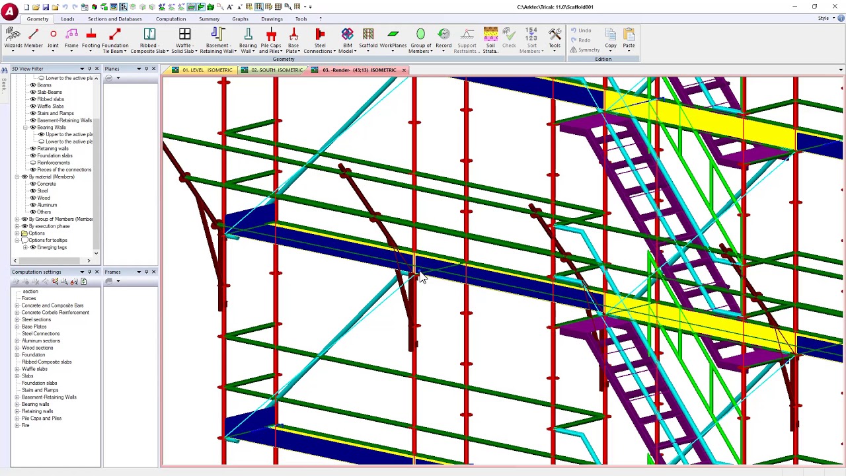Screen dimensions: 846x476
Task: Select the Foundation Tie Beam tool
Action: click(x=115, y=40)
